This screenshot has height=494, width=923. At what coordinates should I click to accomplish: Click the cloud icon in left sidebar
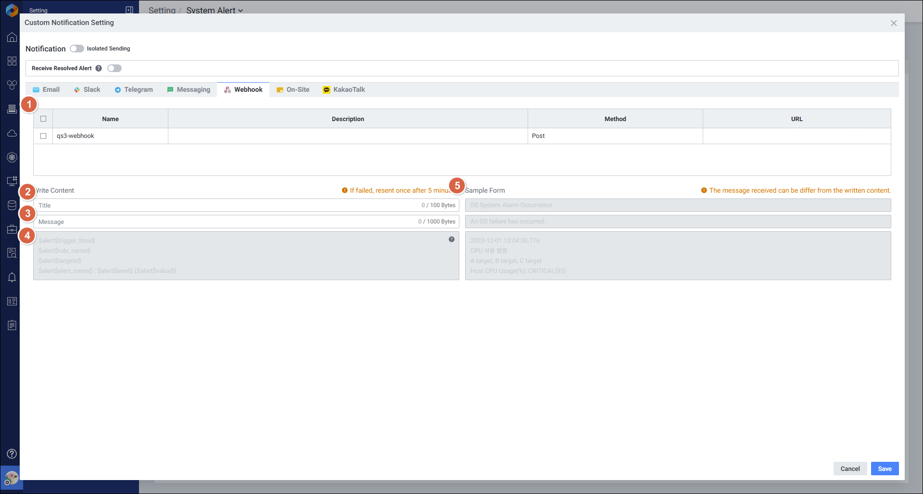pos(12,133)
